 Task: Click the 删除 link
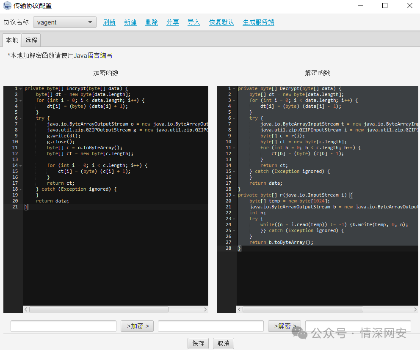click(x=152, y=22)
